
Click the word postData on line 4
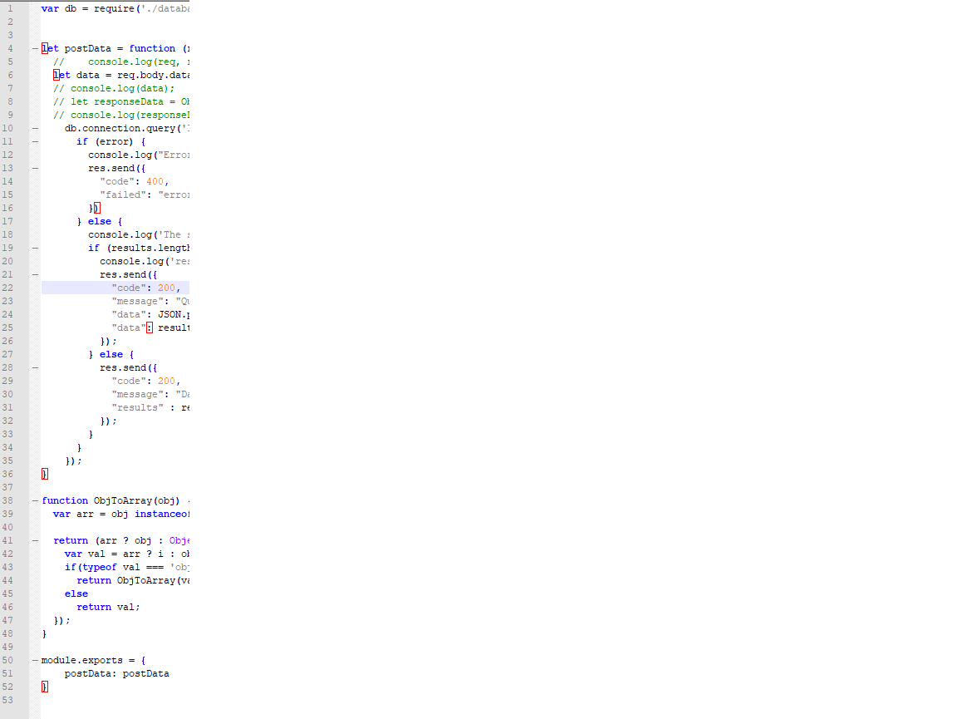pyautogui.click(x=88, y=48)
